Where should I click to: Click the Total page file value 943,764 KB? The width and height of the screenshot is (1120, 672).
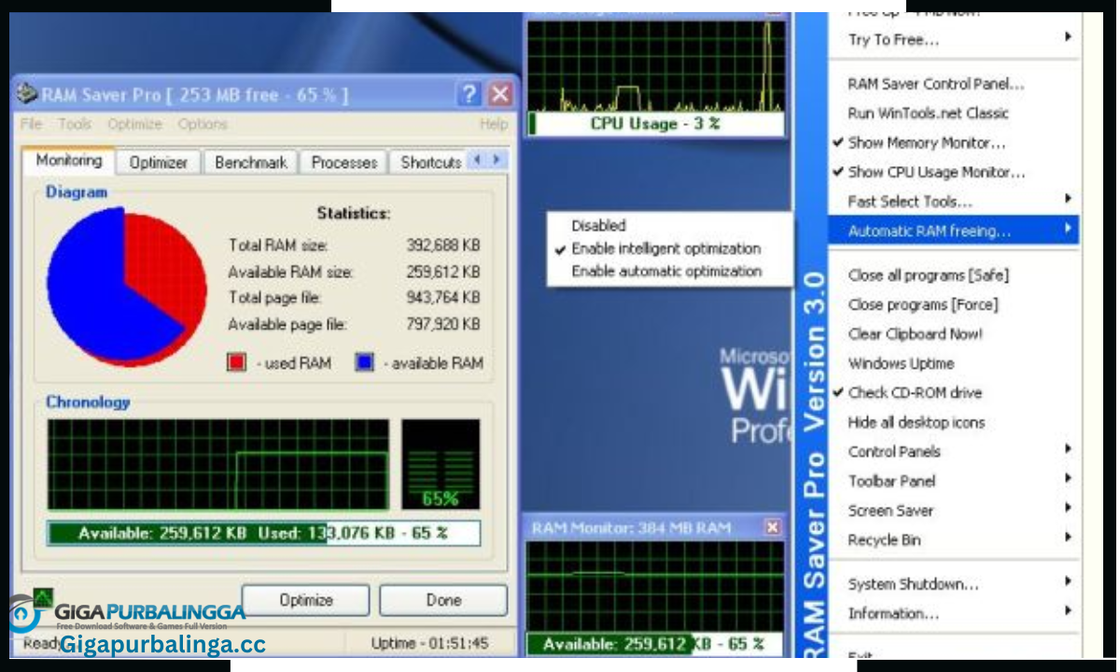click(443, 298)
